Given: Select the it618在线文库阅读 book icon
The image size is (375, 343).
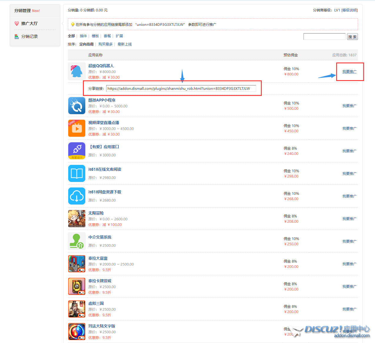Looking at the screenshot, I should (76, 173).
